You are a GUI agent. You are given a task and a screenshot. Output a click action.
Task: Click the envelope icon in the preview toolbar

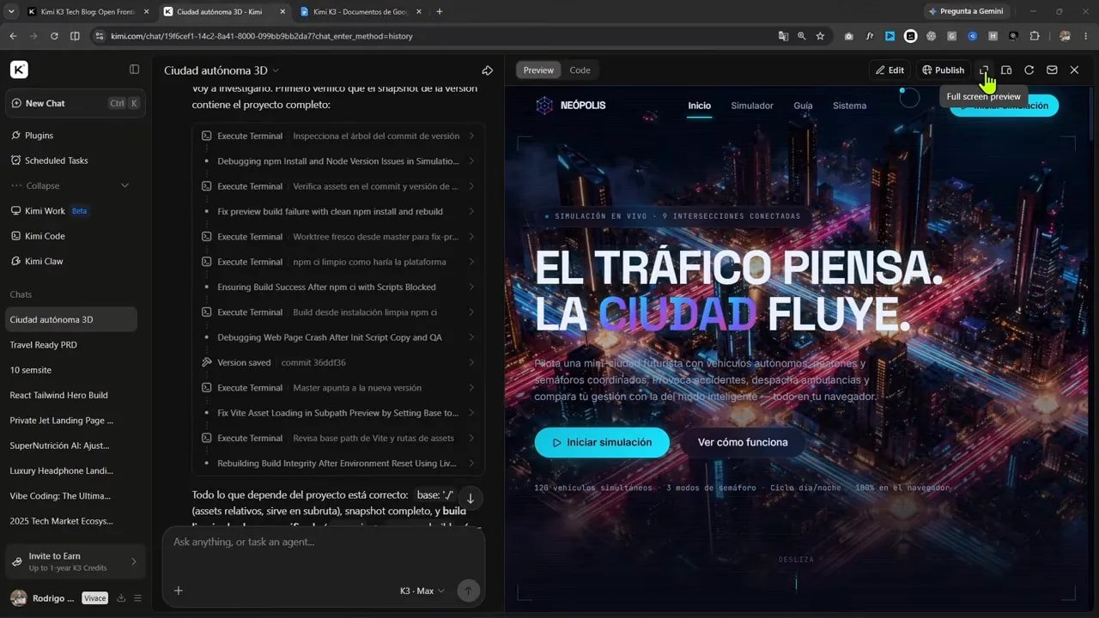point(1052,70)
